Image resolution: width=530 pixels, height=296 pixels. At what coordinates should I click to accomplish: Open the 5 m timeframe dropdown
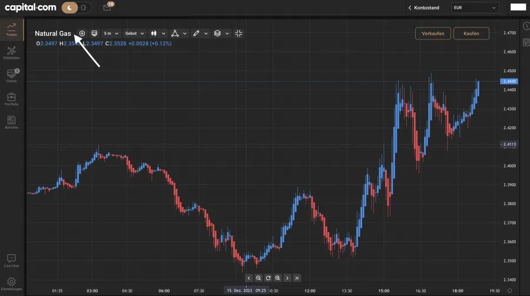(x=111, y=33)
